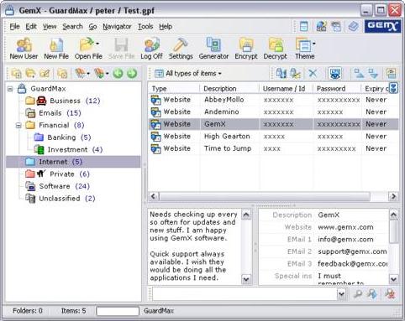Open the All types of items dropdown
Viewport: 405px width, 321px height.
coord(188,74)
